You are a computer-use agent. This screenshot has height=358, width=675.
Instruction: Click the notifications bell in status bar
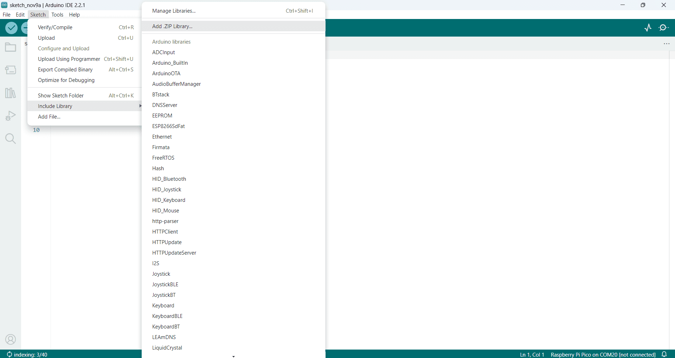[x=664, y=354]
